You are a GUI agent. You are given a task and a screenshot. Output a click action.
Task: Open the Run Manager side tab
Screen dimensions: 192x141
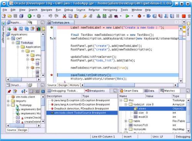pos(3,34)
